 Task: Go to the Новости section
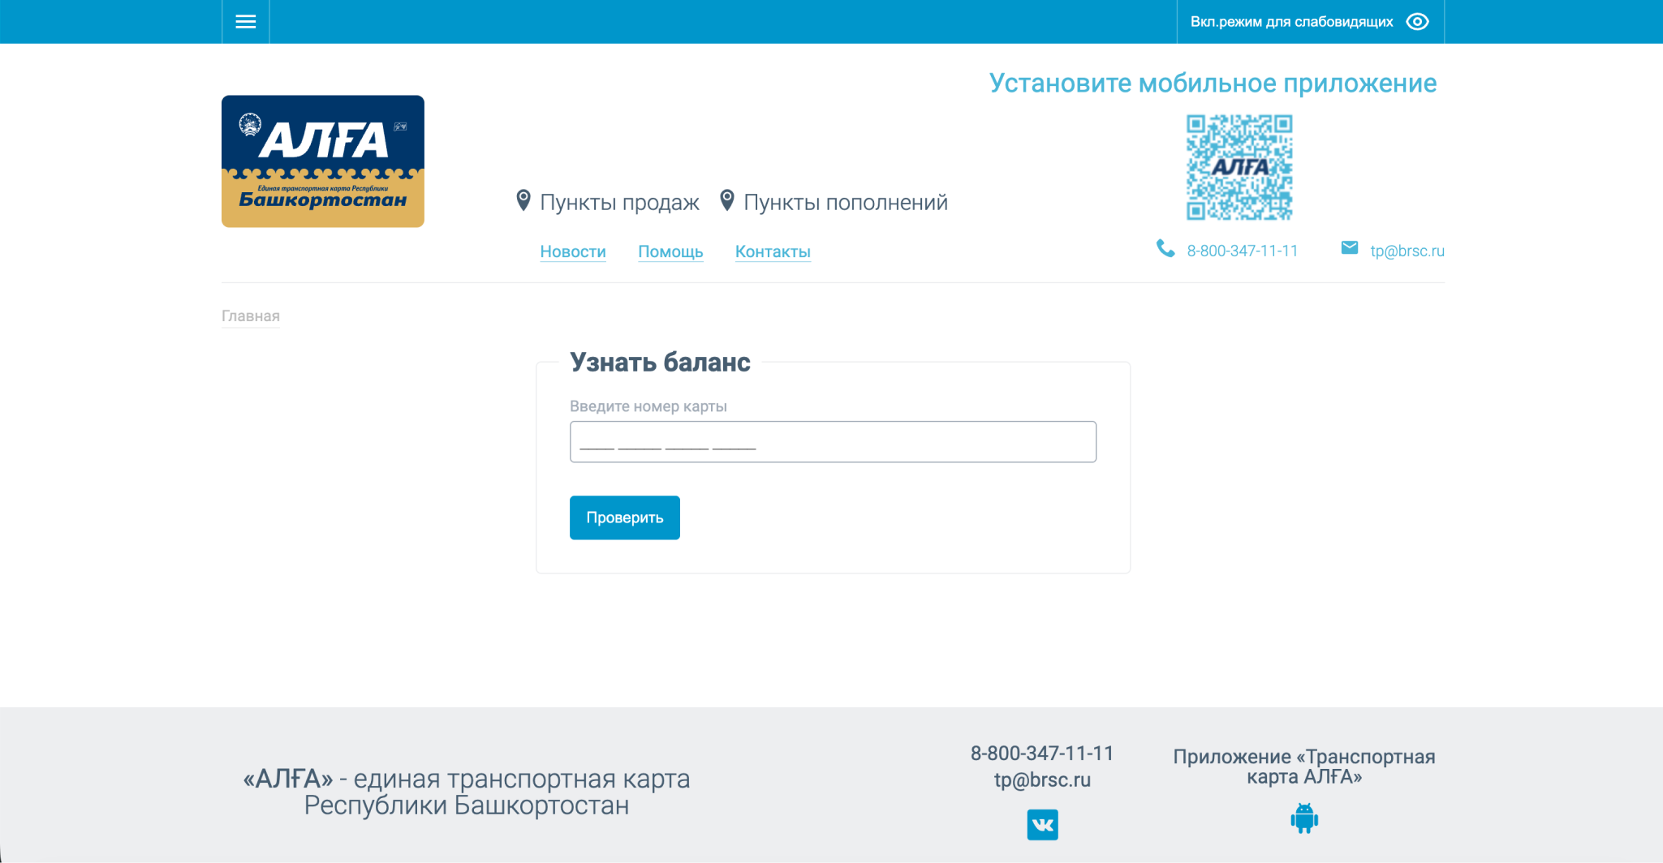click(573, 251)
